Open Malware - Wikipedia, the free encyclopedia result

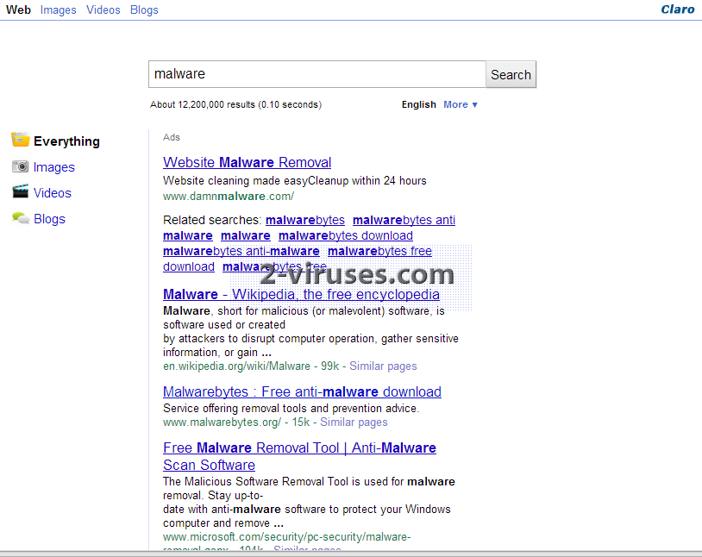coord(301,294)
